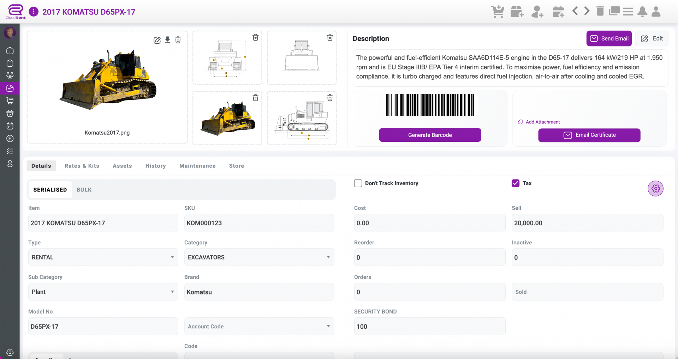Click the Brand field Komatsu

point(259,292)
